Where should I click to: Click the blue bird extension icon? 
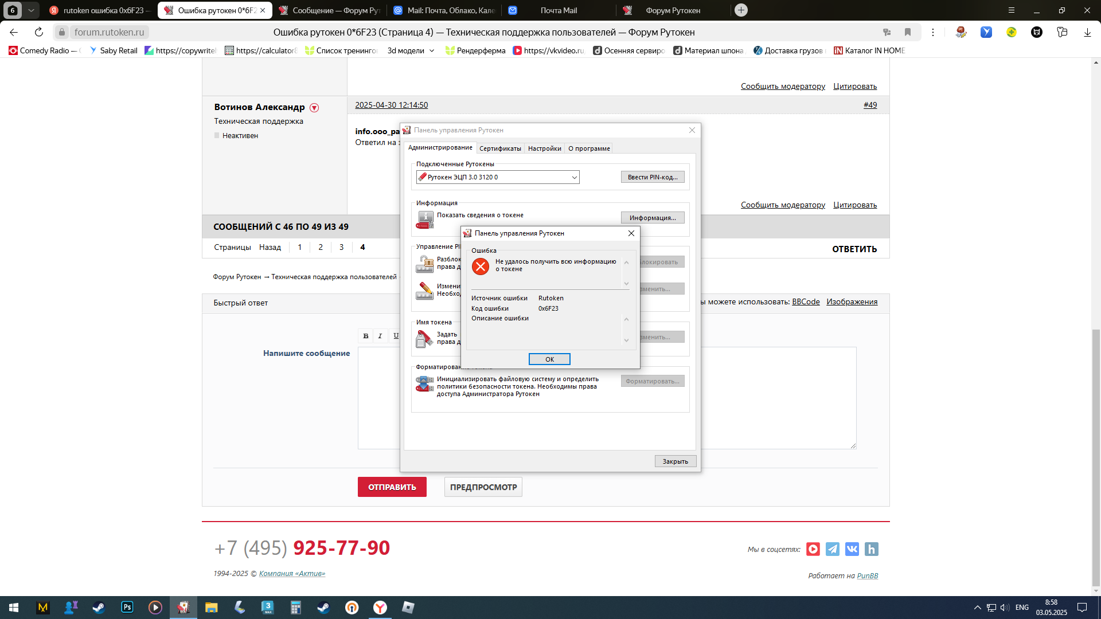coord(986,32)
